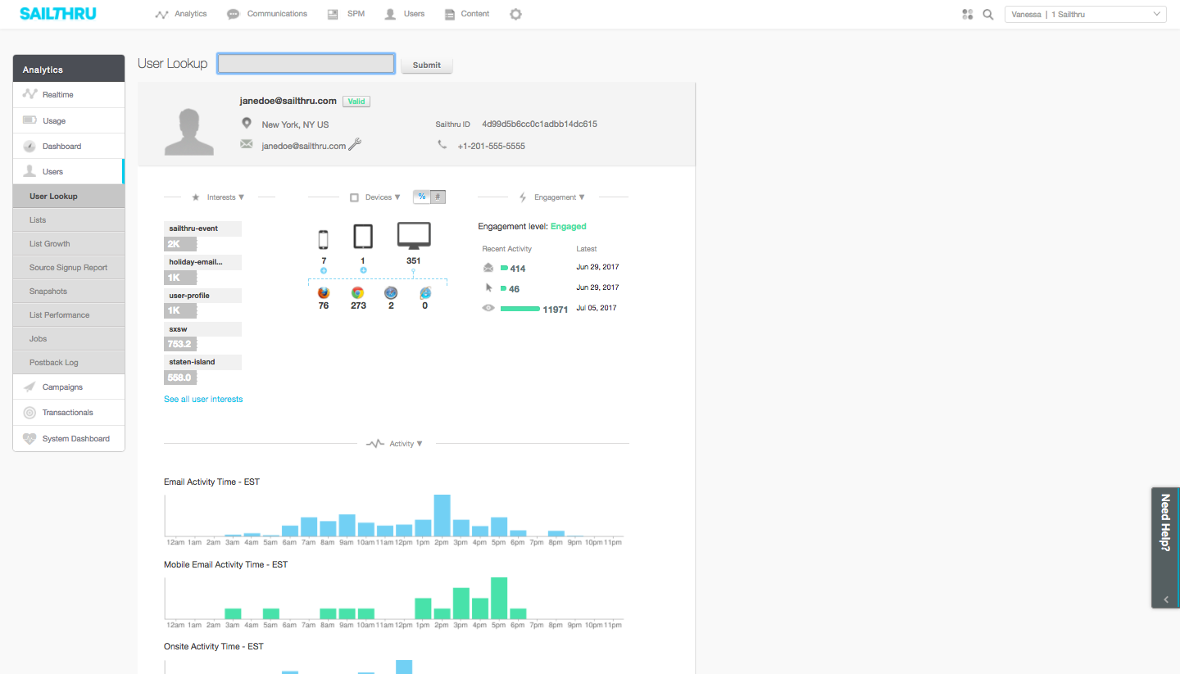This screenshot has height=674, width=1180.
Task: Click the Valid status badge
Action: coord(356,102)
